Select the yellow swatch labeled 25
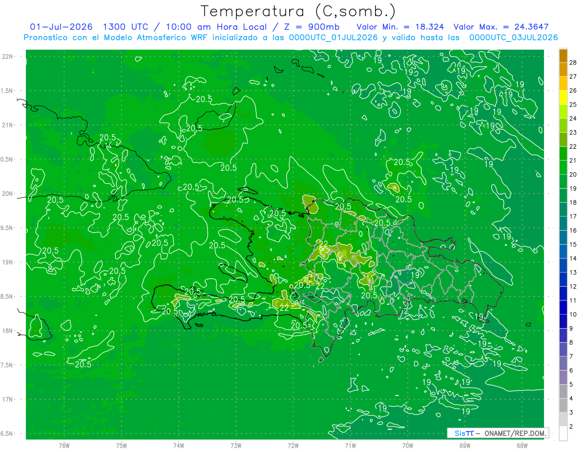Viewport: 586px width, 452px height. [563, 98]
